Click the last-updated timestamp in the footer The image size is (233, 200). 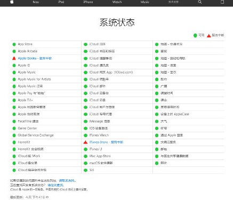tap(29, 197)
